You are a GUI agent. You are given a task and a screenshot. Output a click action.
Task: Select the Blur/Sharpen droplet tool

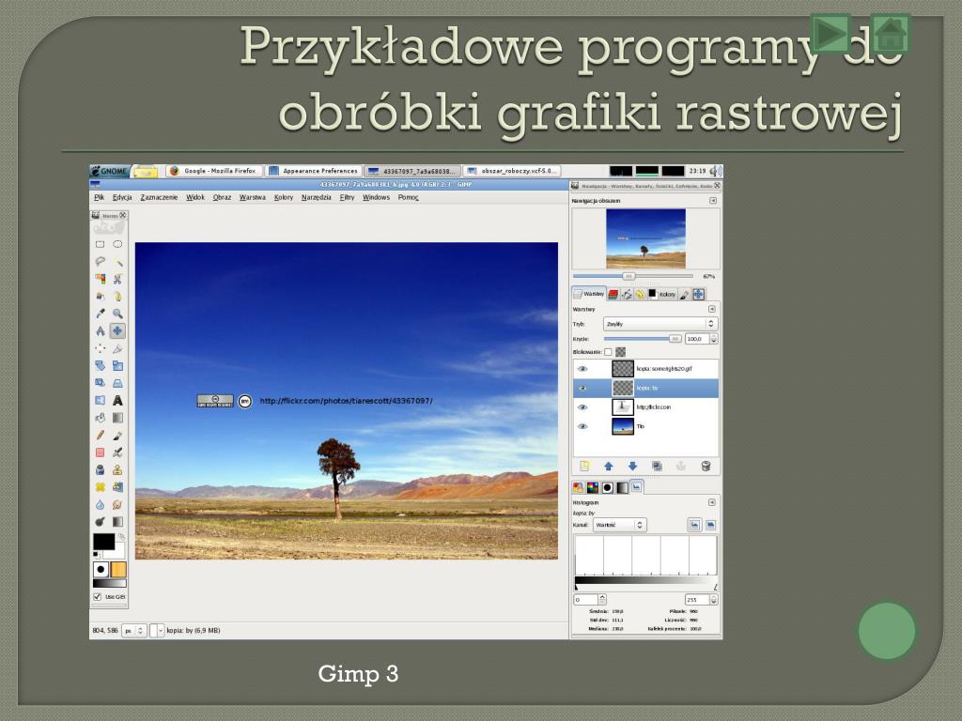pos(100,504)
